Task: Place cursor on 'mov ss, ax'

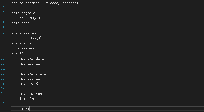Action: pos(29,79)
